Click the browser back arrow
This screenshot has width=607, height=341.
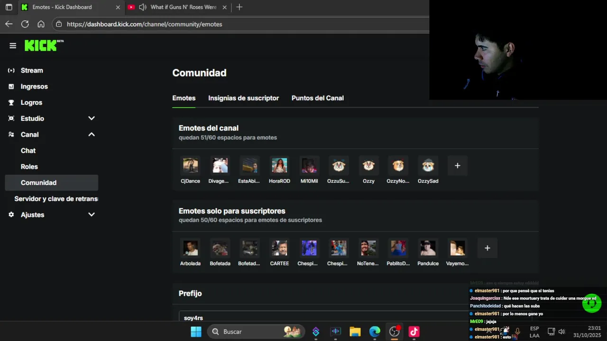[9, 24]
